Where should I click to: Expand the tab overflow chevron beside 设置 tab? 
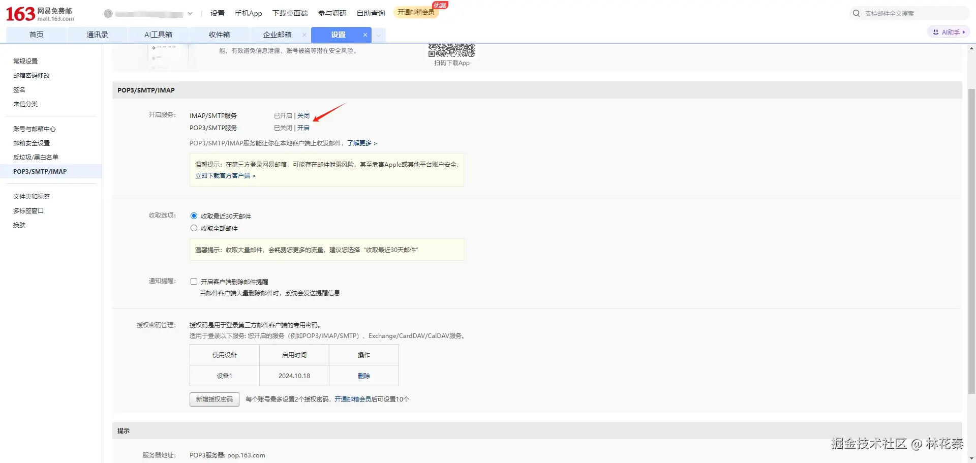pos(378,35)
